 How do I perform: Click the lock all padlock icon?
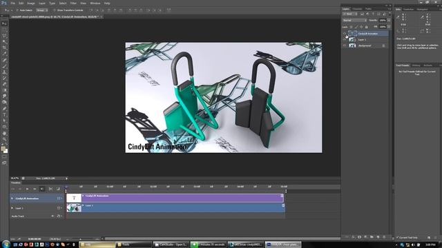(367, 27)
